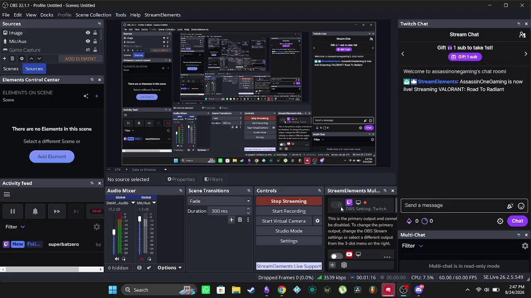Screen dimensions: 531x298
Task: Add an element with the blue plus icon
Action: point(97,96)
